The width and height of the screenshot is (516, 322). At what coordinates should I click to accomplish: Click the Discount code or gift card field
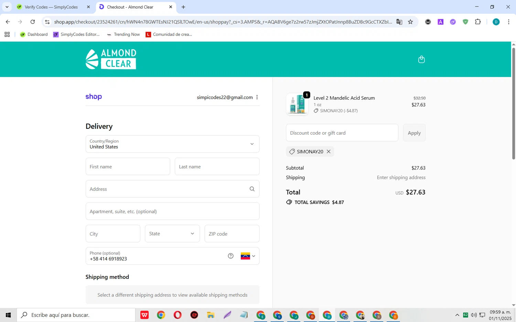click(x=342, y=133)
